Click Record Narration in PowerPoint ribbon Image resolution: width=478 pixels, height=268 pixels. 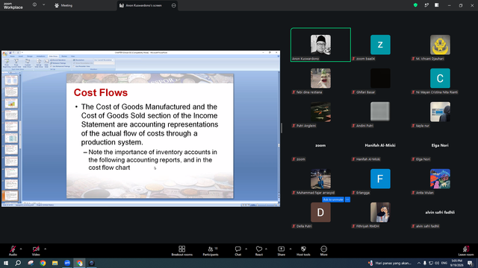(x=58, y=60)
